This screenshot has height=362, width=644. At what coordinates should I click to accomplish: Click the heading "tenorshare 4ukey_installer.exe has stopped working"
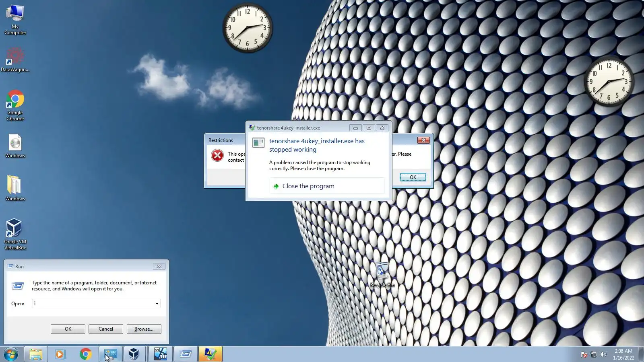(x=317, y=145)
